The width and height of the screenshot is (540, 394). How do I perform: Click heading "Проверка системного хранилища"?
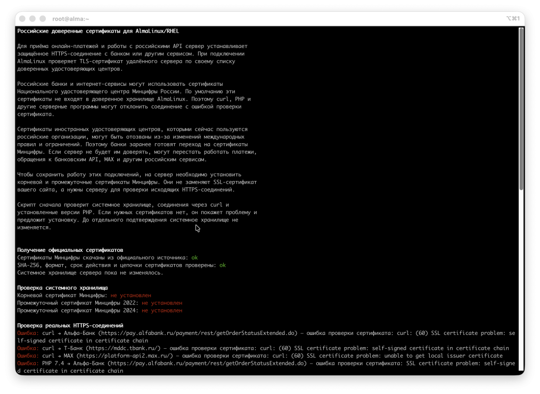coord(62,288)
